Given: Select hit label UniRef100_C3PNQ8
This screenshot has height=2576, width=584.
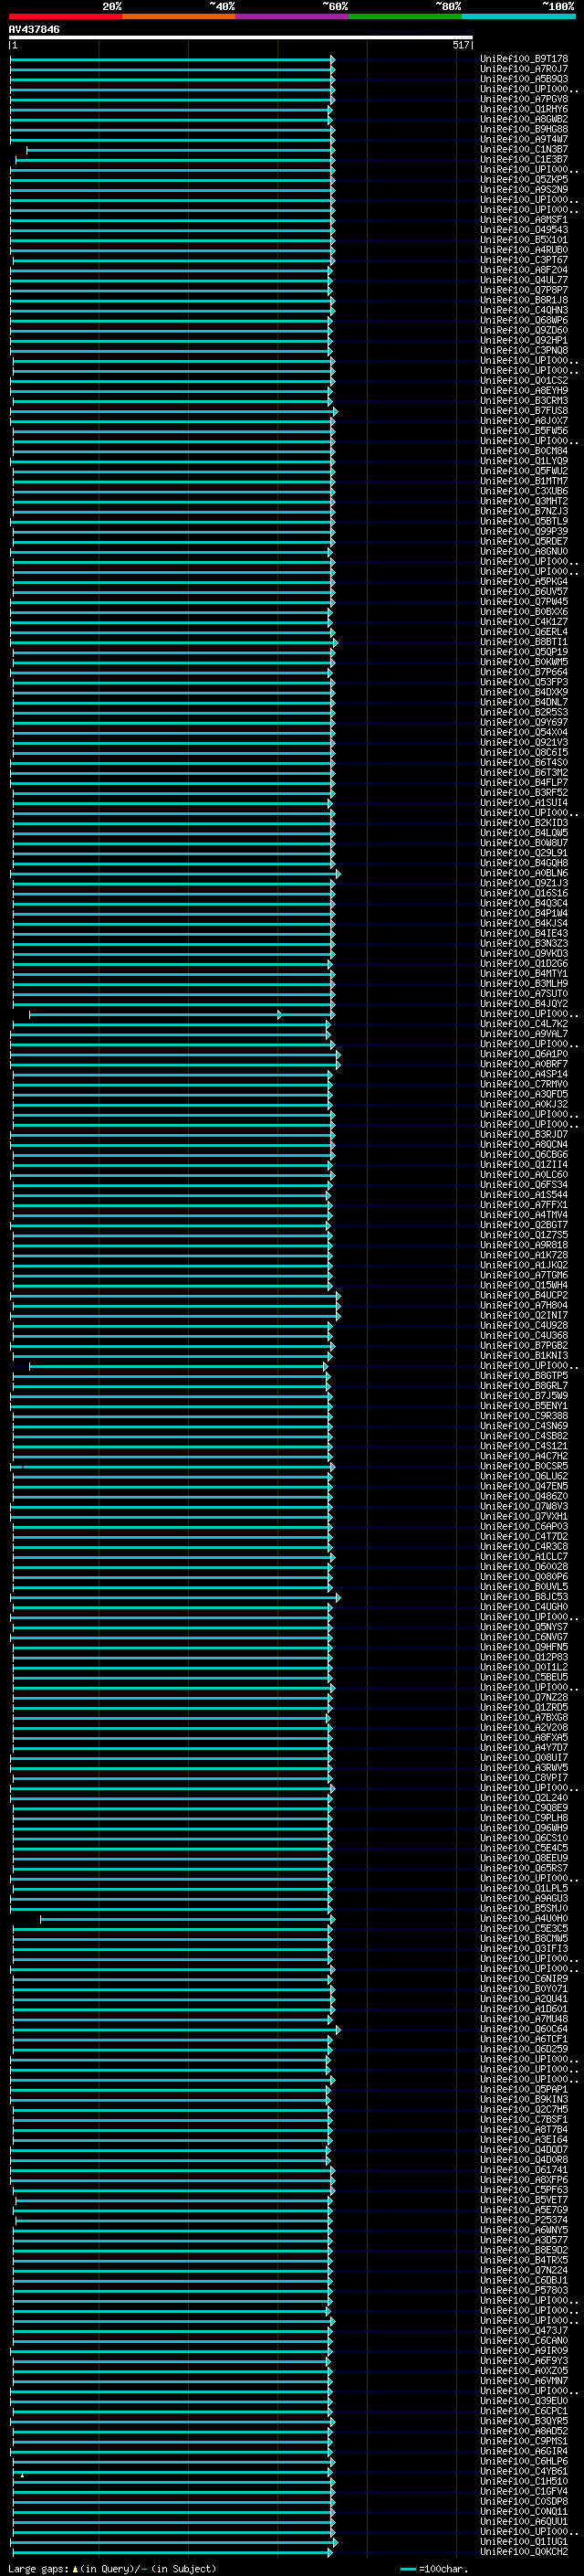Looking at the screenshot, I should [x=524, y=350].
